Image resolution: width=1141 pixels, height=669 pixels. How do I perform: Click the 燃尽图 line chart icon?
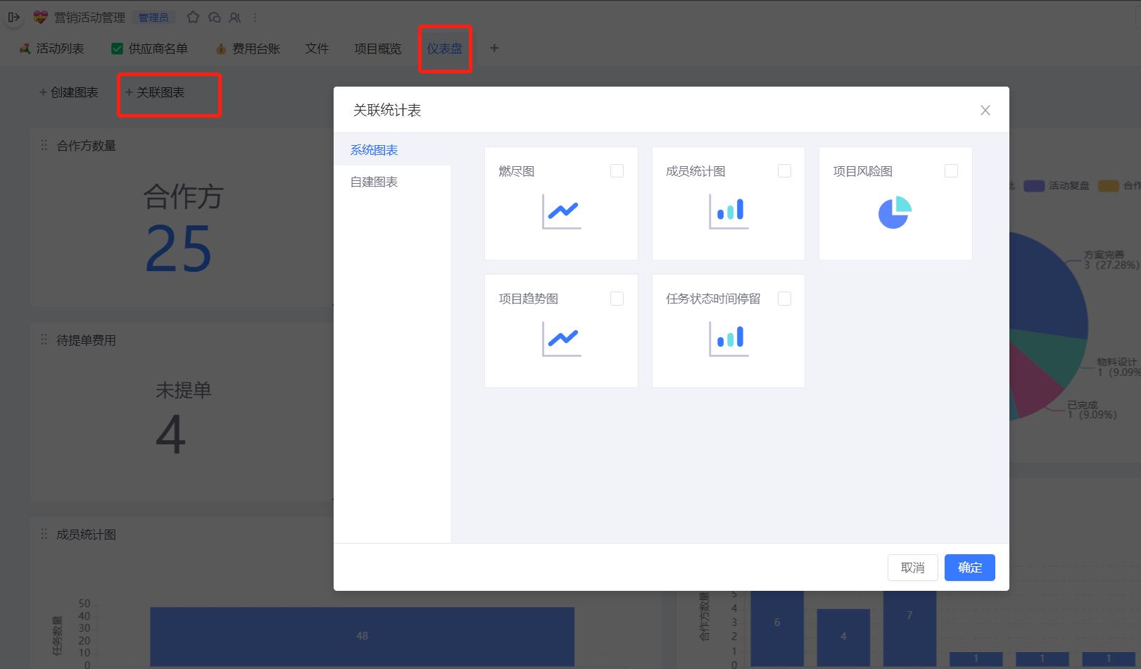pos(562,211)
